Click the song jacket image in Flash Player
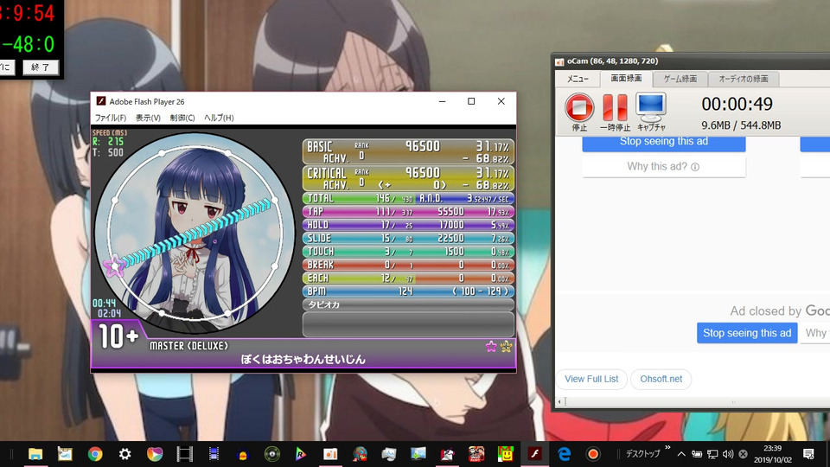 click(x=195, y=233)
